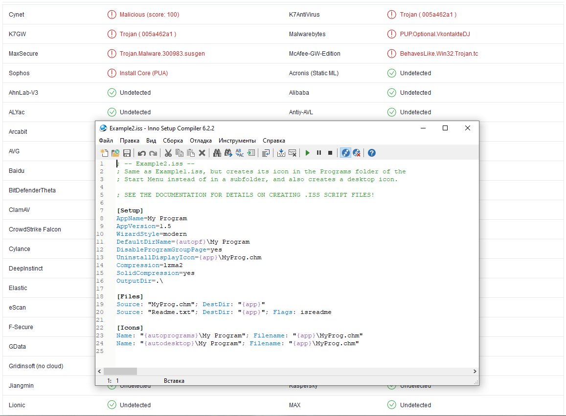Click Cynet Malicious (score: 100) result
The image size is (566, 416).
[x=149, y=15]
